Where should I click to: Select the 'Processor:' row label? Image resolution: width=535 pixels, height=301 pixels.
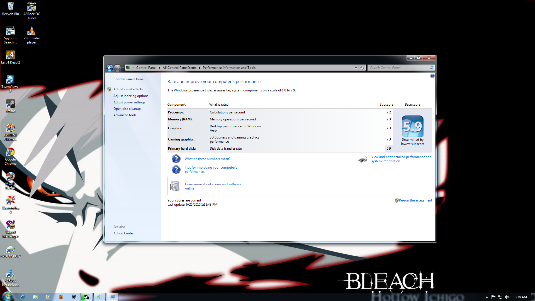pos(176,112)
